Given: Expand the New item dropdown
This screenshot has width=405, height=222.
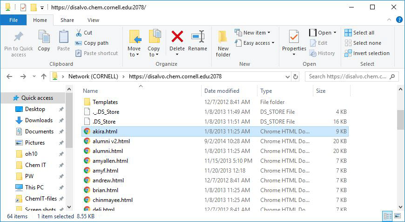Looking at the screenshot, I should click(x=255, y=33).
